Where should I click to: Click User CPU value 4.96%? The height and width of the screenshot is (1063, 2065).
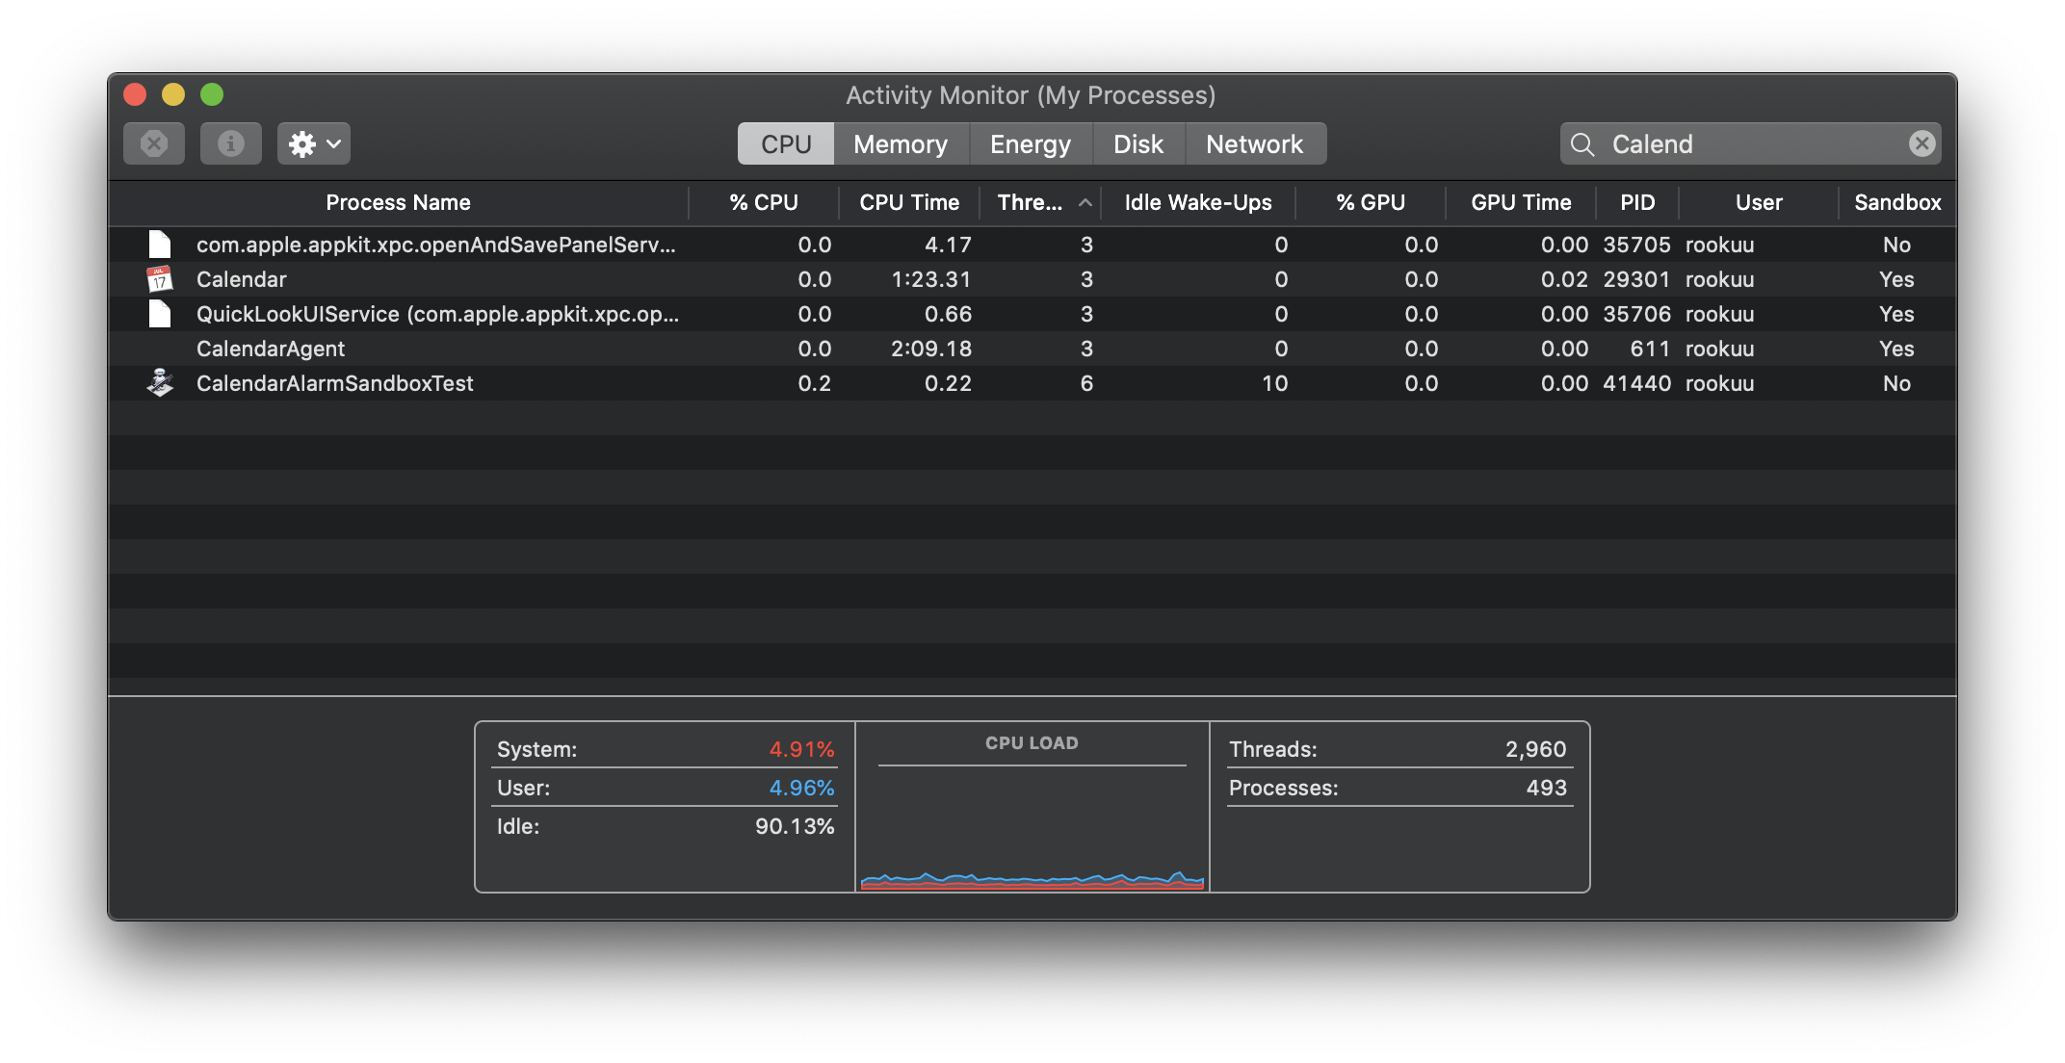pyautogui.click(x=801, y=788)
